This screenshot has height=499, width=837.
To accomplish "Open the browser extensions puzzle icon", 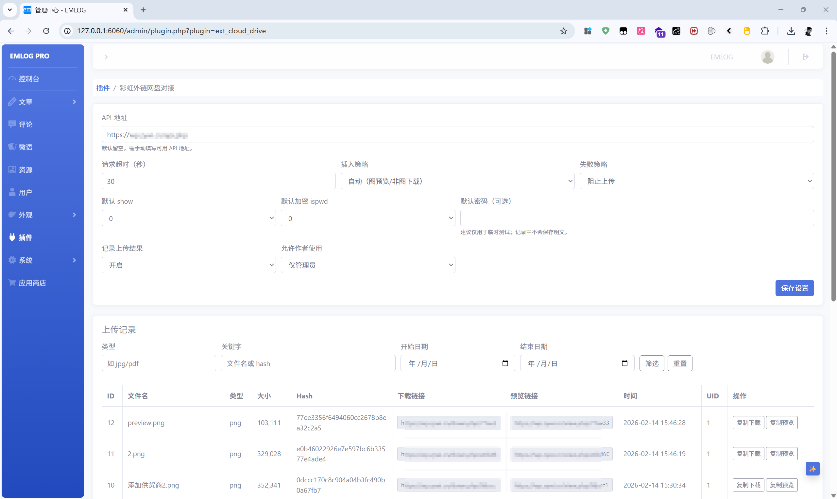I will coord(765,31).
